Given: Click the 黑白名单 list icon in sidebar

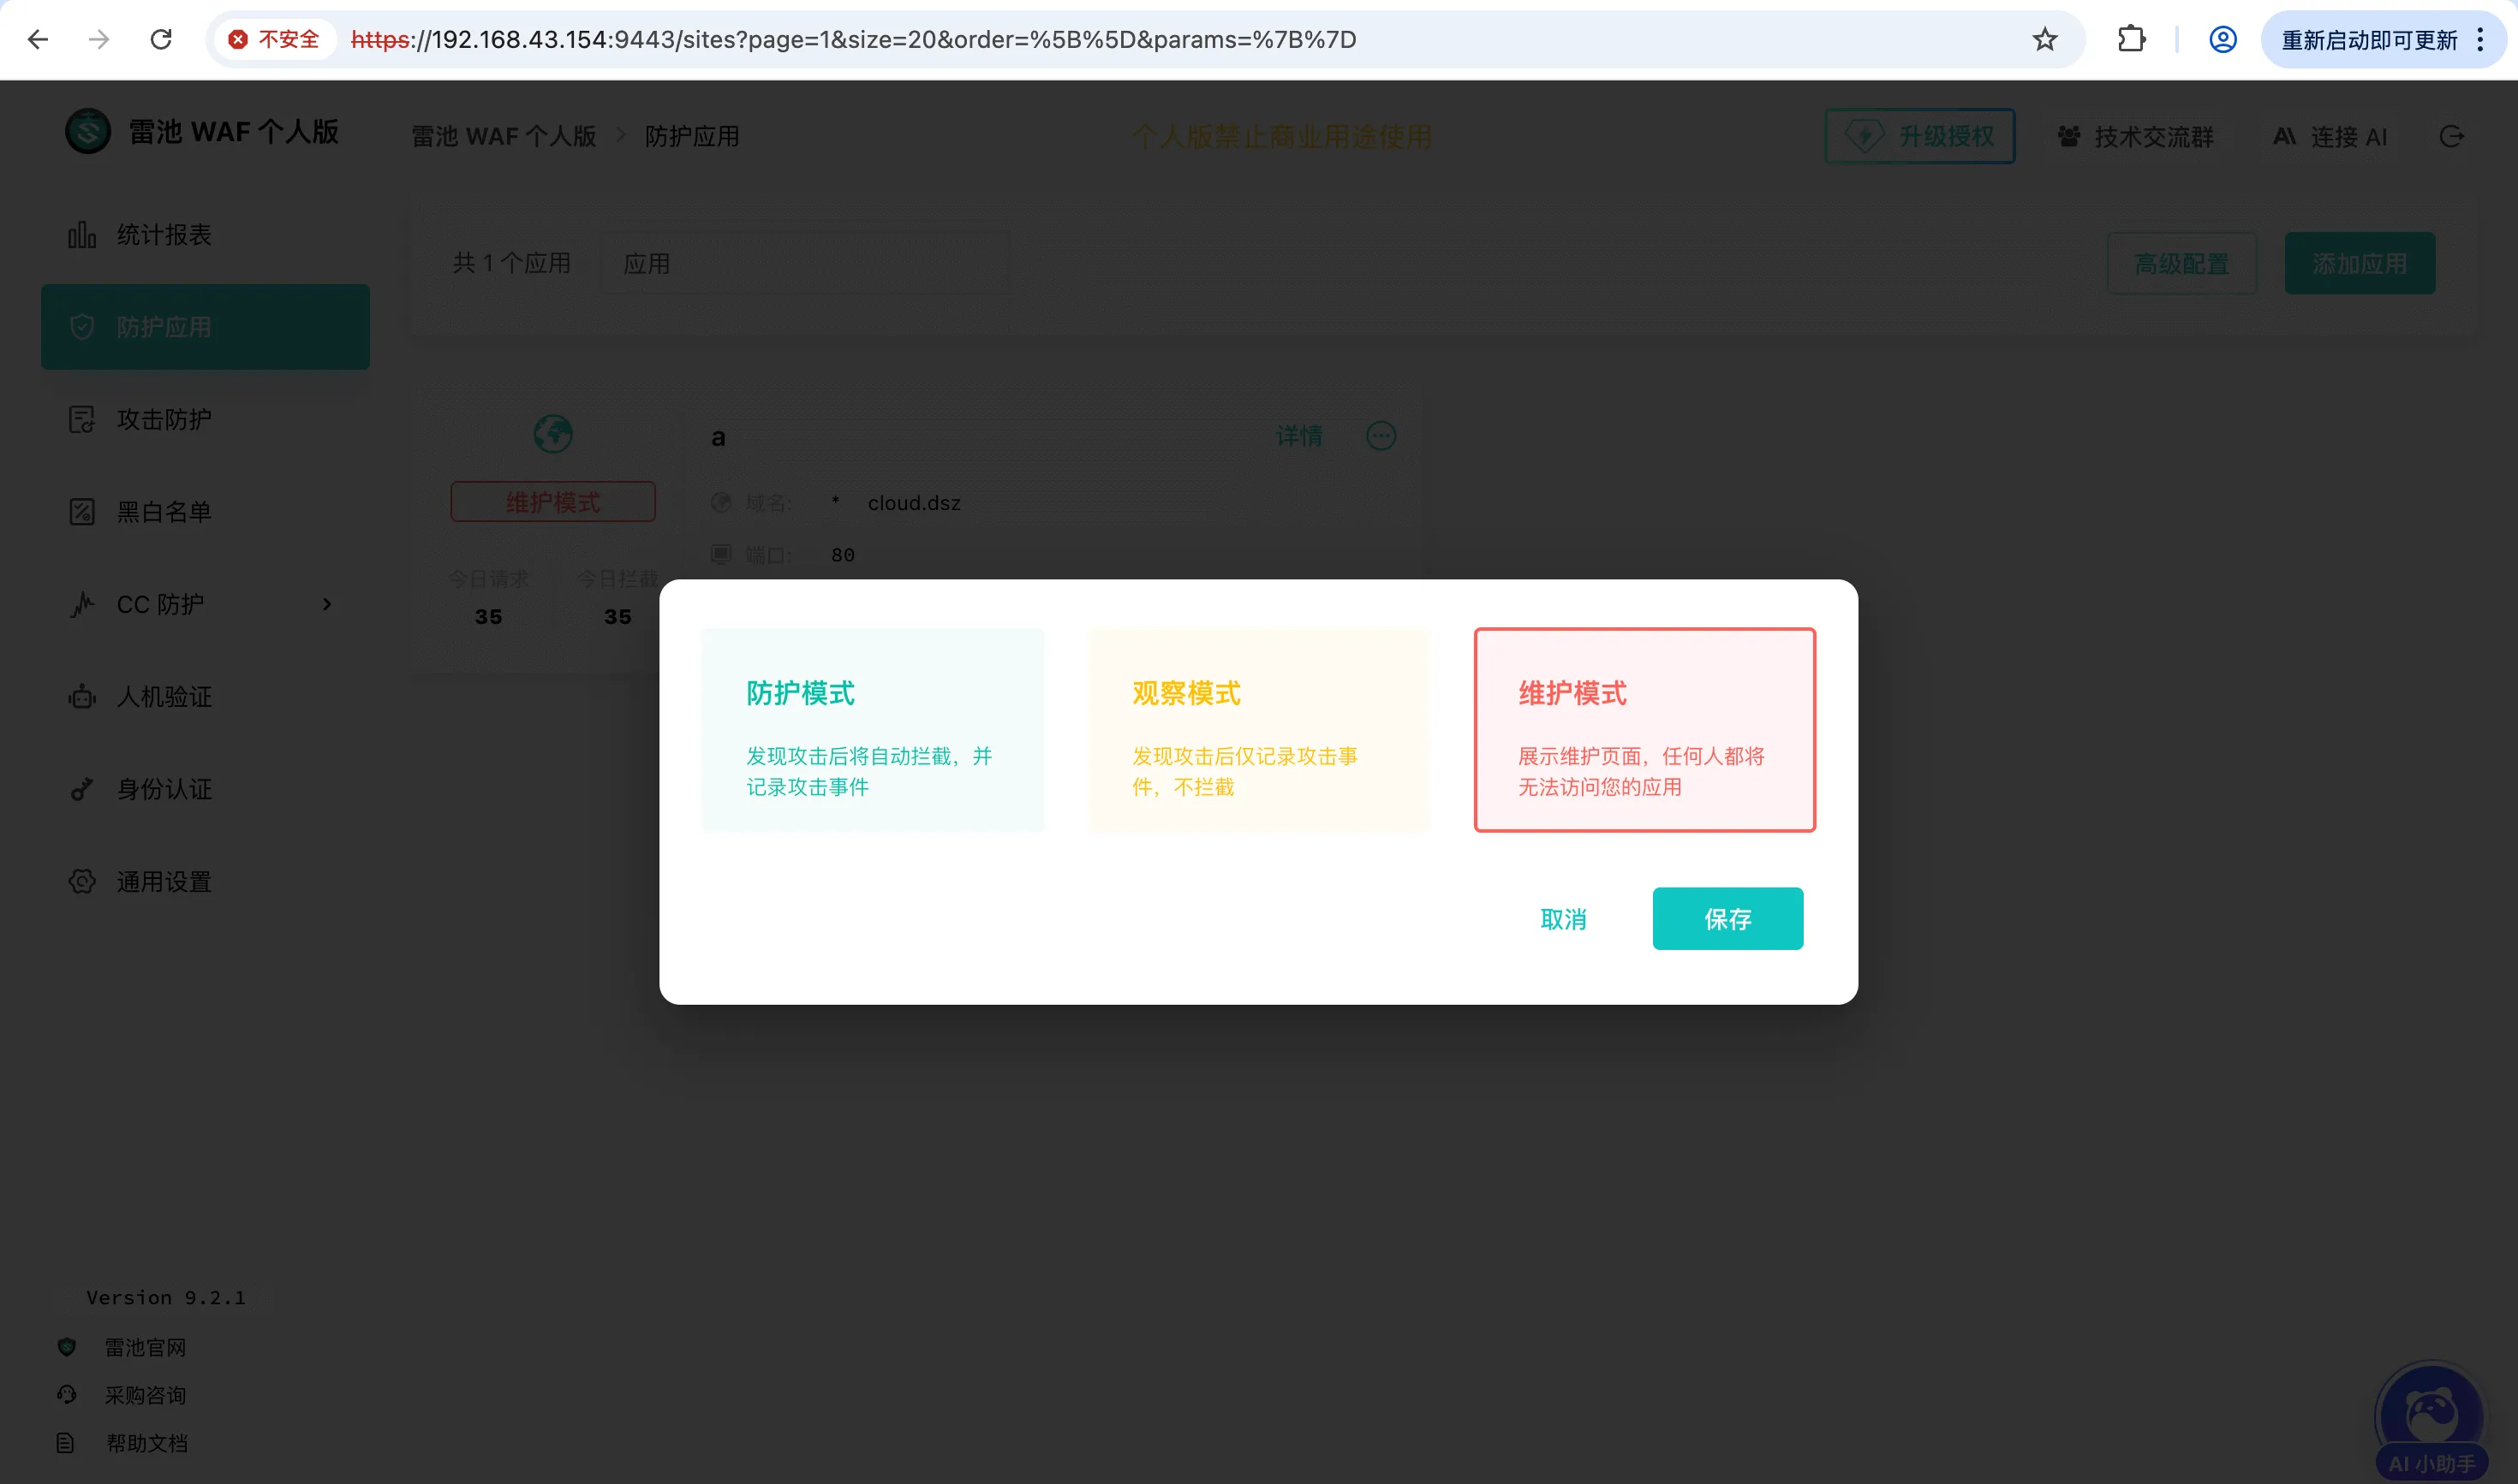Looking at the screenshot, I should (82, 512).
